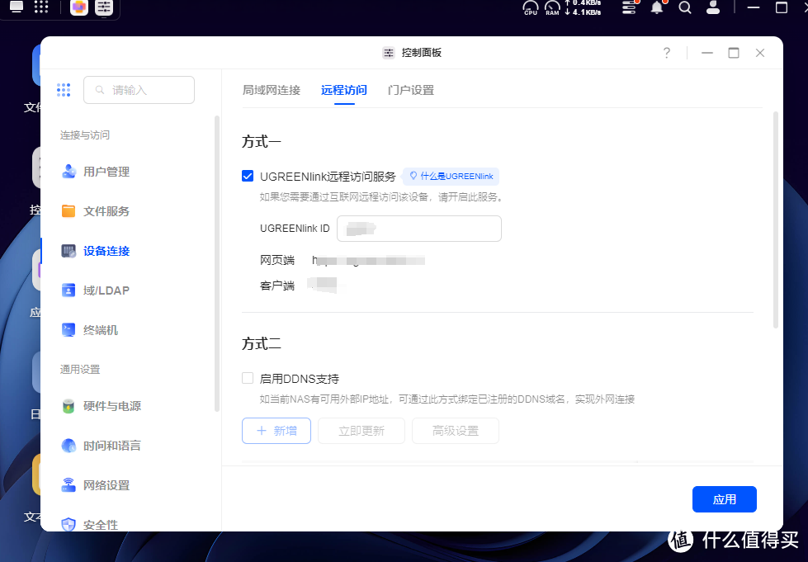
Task: Click the 新增 button under DDNS section
Action: (276, 431)
